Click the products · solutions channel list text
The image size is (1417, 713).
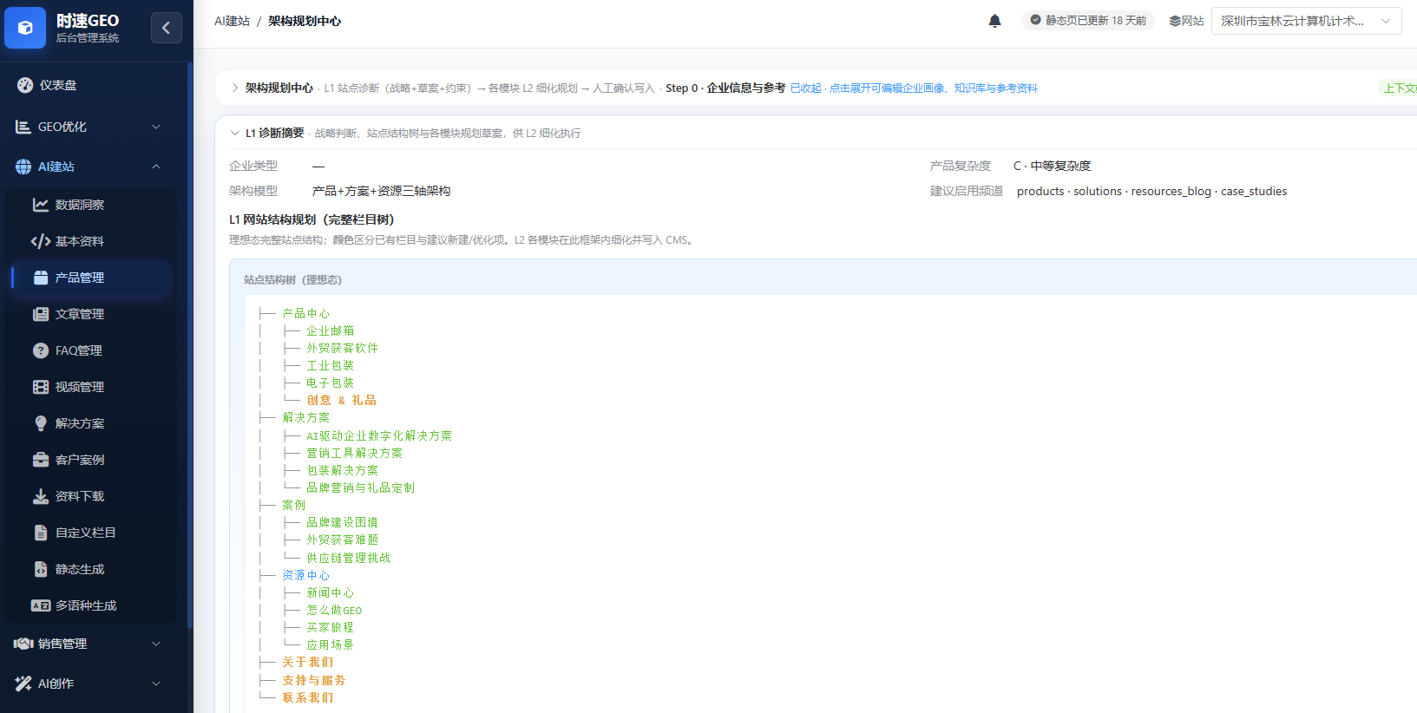pos(1152,191)
